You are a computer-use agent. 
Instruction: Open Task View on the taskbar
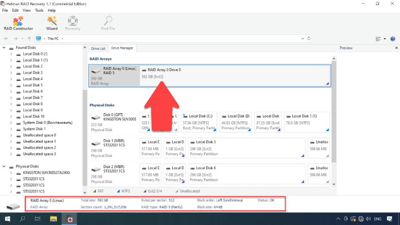coord(38,219)
